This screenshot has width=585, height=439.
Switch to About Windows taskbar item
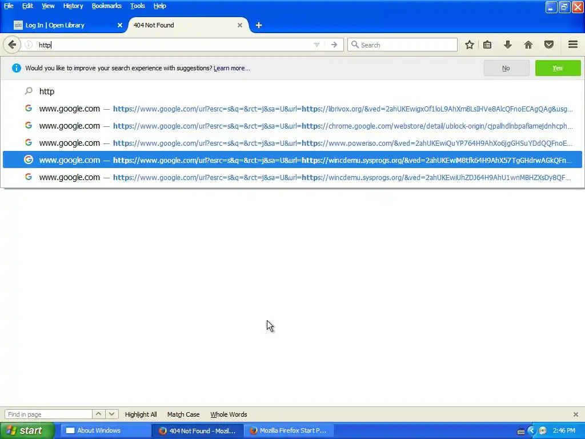(x=105, y=431)
